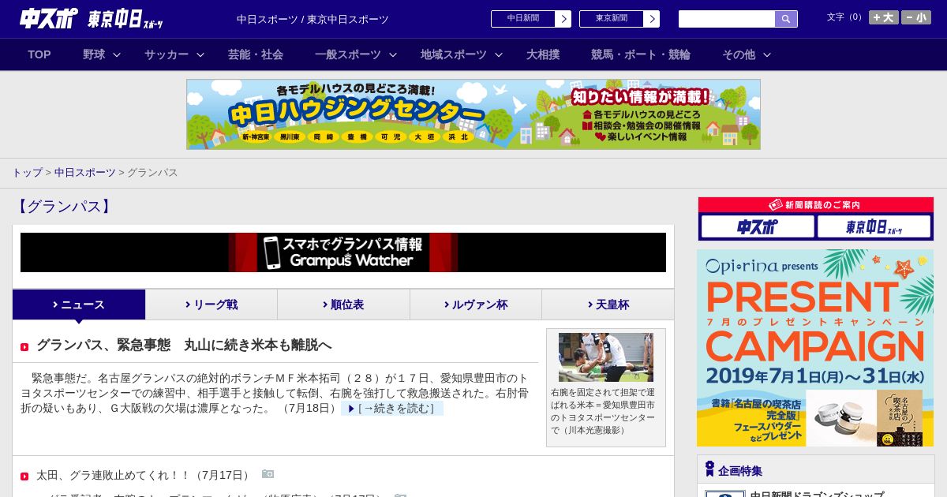Switch to the 順位表 tab

(343, 305)
